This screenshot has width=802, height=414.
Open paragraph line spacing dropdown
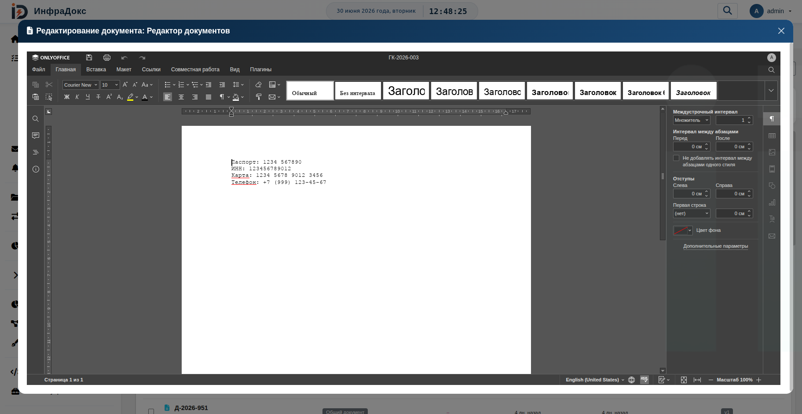[x=238, y=84]
